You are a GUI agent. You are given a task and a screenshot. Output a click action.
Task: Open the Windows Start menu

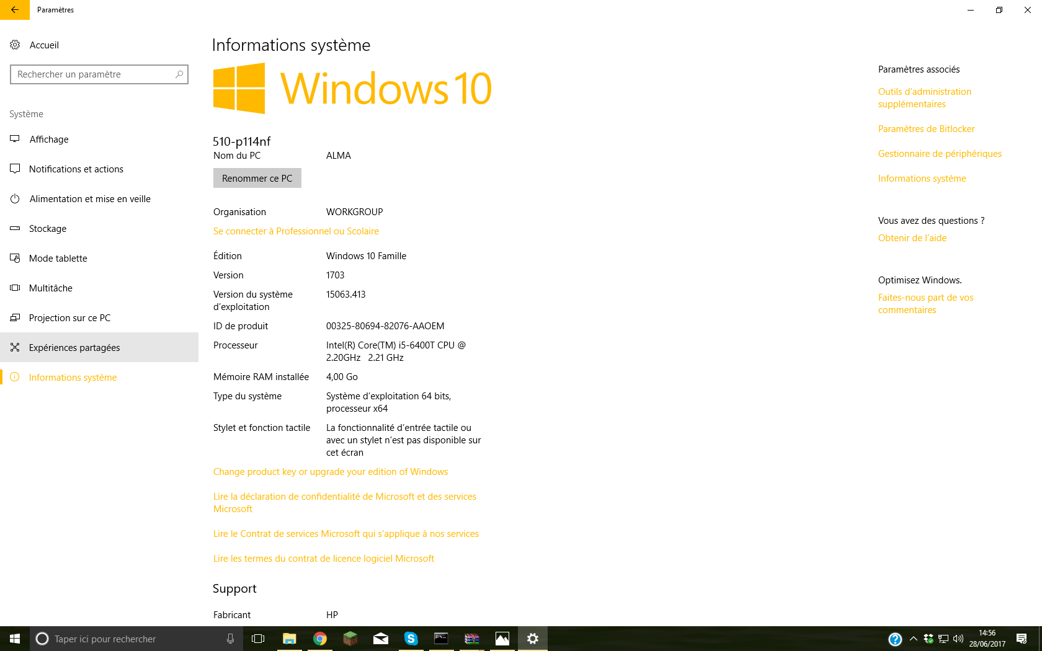coord(15,639)
